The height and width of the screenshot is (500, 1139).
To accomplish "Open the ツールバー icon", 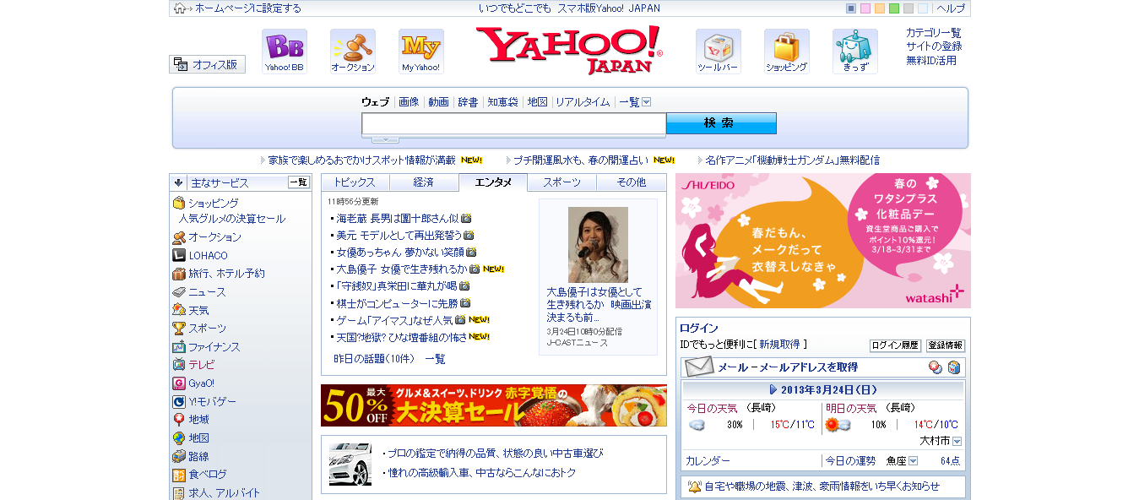I will click(x=719, y=52).
